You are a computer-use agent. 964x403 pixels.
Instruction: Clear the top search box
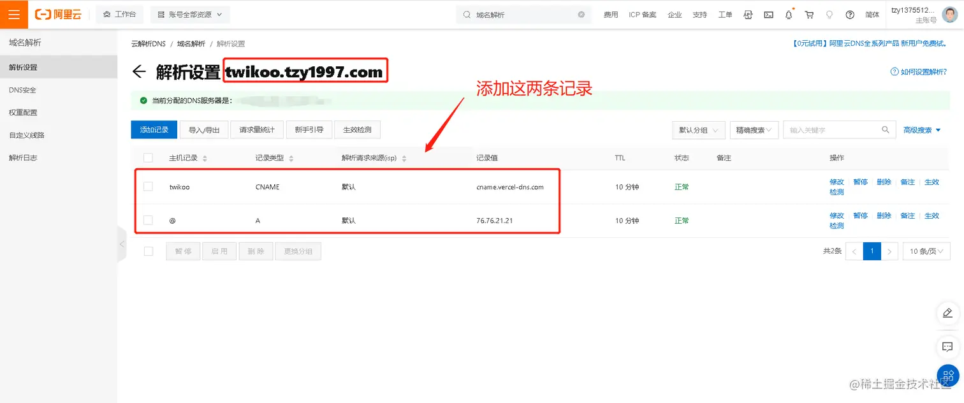(581, 15)
